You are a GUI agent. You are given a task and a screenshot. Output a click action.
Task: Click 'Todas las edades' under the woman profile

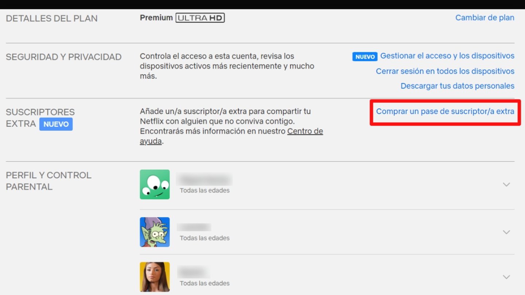[205, 283]
